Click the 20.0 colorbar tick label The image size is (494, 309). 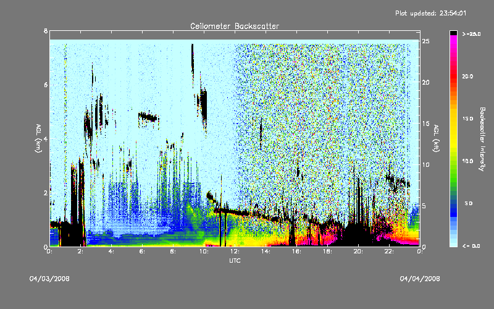(x=467, y=76)
